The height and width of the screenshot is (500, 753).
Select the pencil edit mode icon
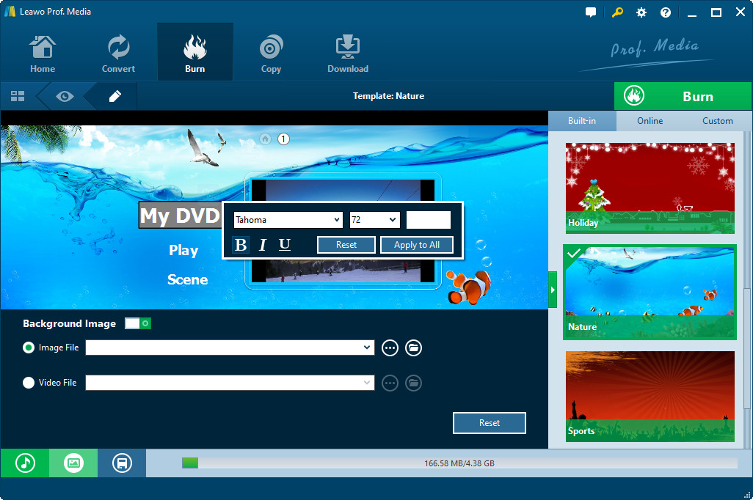point(114,96)
